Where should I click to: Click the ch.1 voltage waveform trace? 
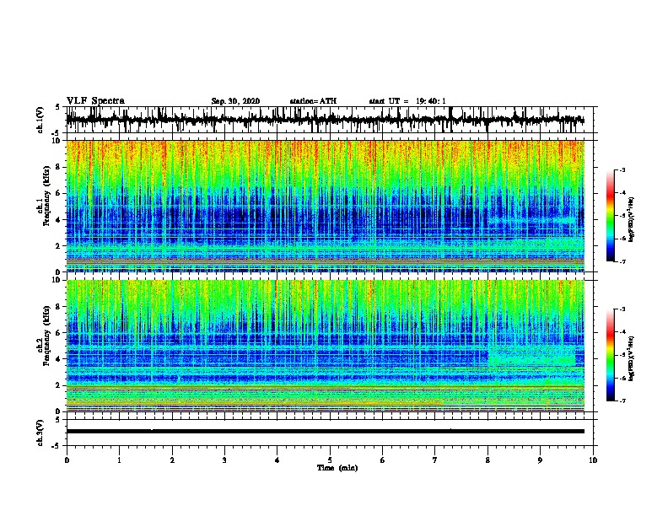tap(325, 120)
